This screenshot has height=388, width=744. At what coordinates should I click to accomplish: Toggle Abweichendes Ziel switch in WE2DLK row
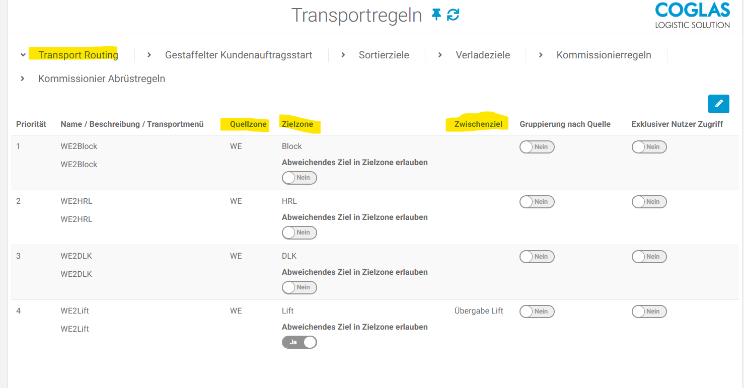point(300,287)
